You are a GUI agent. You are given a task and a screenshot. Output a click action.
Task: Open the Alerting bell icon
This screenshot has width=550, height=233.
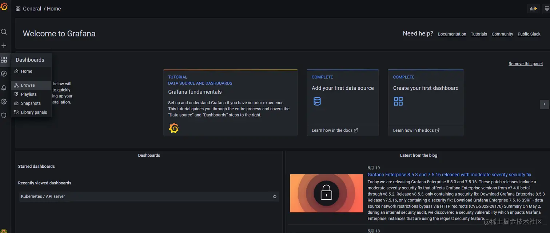click(4, 87)
